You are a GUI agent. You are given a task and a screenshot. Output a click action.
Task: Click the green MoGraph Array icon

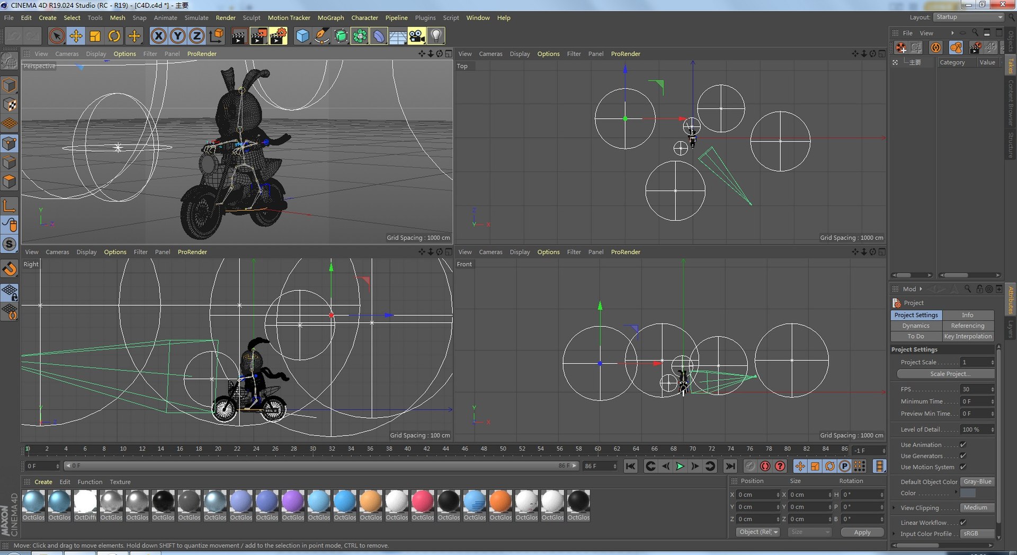[360, 36]
